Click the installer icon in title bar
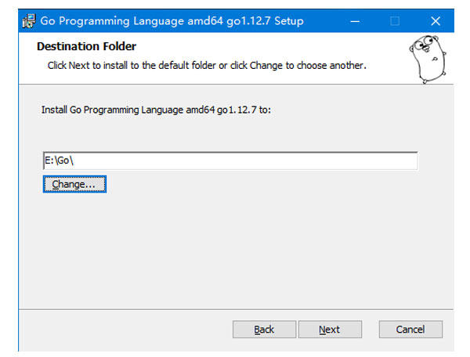 point(29,21)
